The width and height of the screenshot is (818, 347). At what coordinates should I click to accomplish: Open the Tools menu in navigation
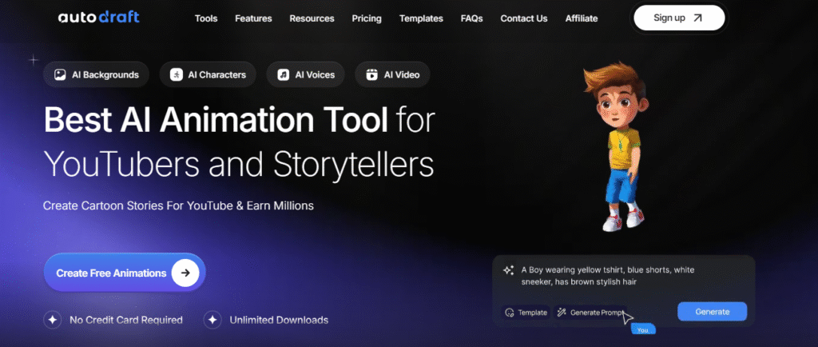click(206, 18)
